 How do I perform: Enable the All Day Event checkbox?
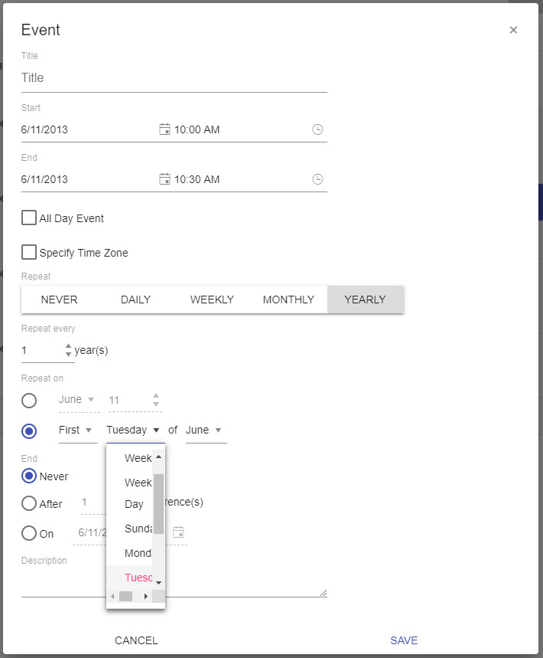(x=28, y=218)
